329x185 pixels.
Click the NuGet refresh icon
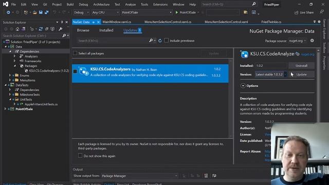tap(160, 41)
